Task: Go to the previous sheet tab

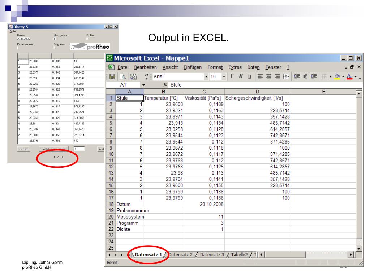Action: 115,255
